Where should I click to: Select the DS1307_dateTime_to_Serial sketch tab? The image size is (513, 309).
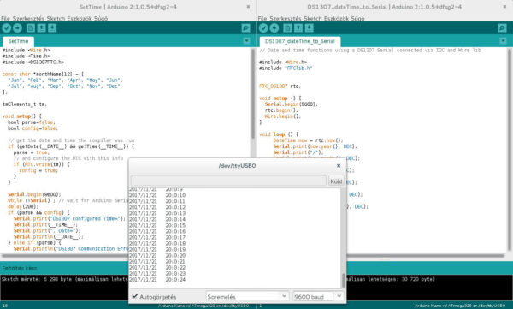[300, 41]
